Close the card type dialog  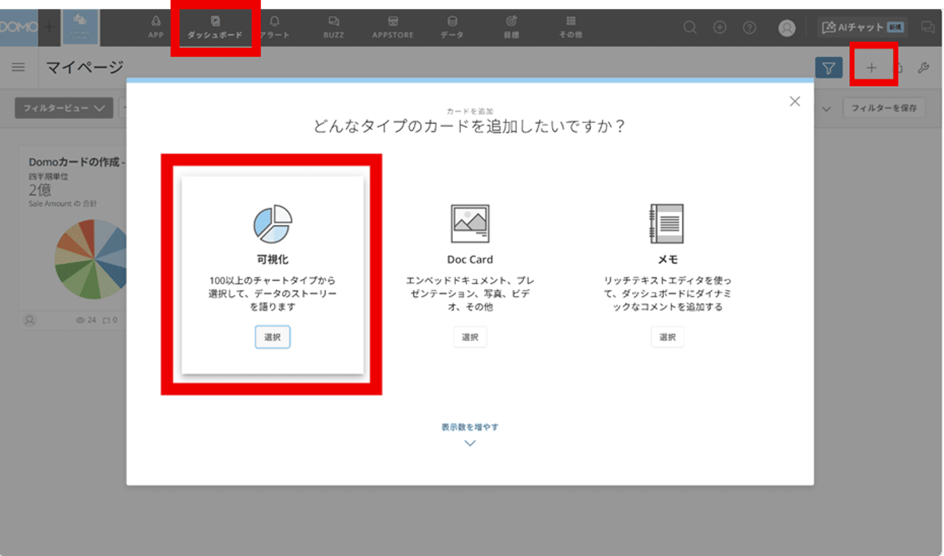click(x=795, y=101)
